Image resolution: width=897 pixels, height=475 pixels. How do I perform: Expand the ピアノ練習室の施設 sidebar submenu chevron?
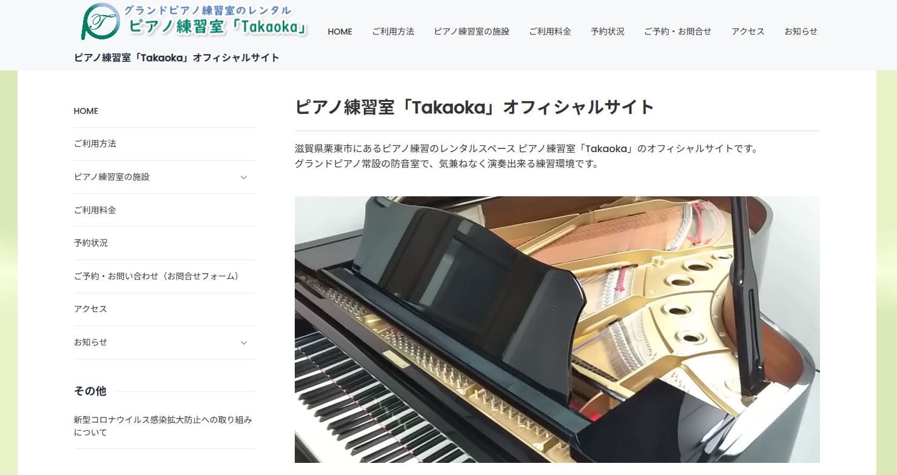[244, 178]
